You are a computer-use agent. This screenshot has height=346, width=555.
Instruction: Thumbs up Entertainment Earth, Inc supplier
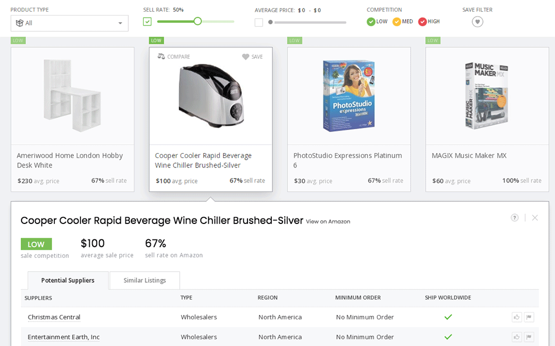click(x=517, y=337)
